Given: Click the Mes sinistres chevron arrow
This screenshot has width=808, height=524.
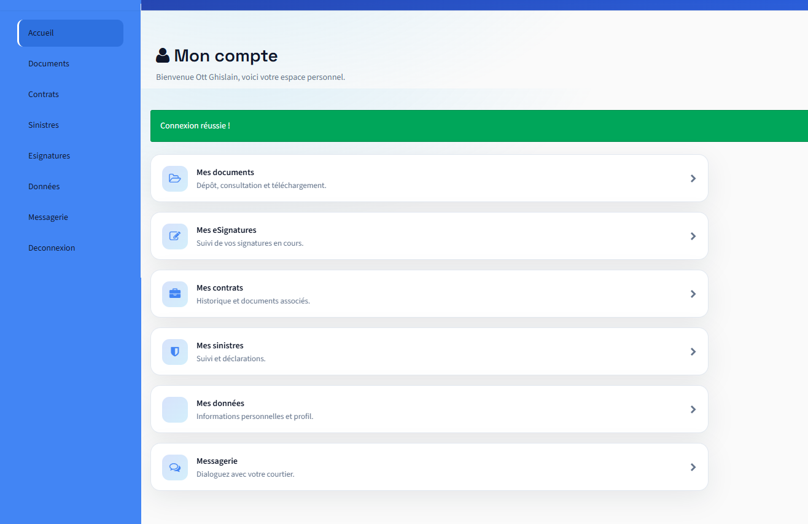Looking at the screenshot, I should (693, 351).
